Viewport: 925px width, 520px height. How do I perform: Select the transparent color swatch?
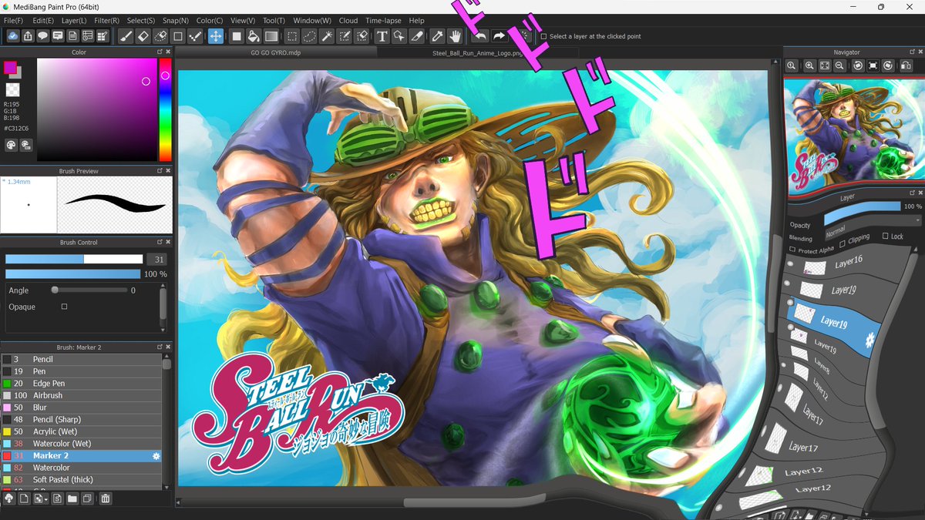12,89
